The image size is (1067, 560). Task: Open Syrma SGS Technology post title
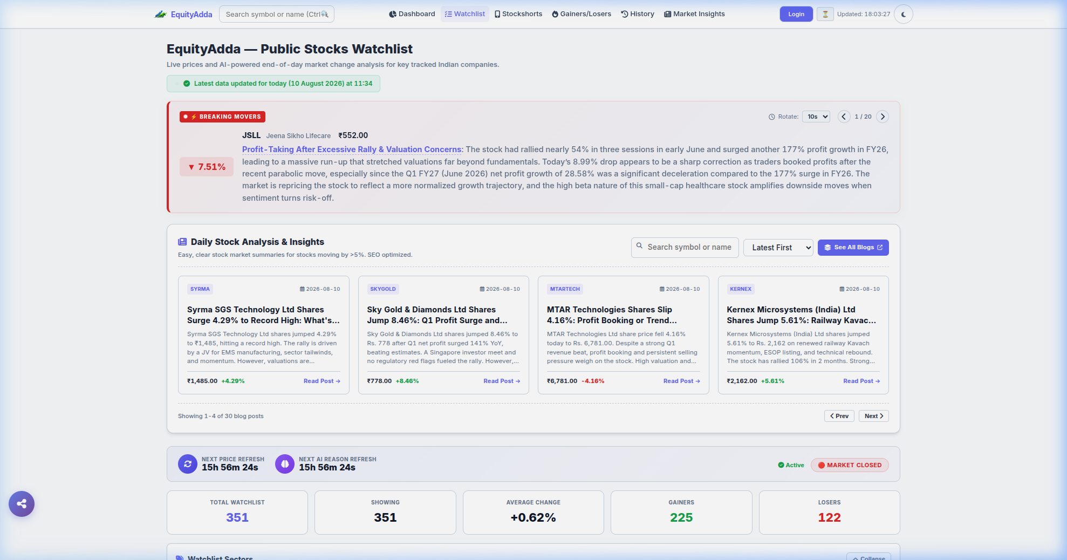(263, 315)
